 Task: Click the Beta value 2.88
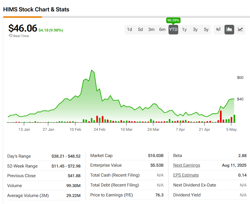242,156
